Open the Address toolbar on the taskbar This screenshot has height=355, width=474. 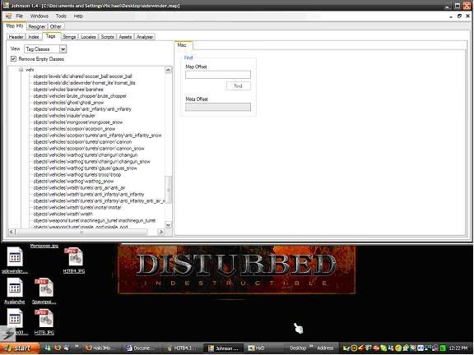coord(325,348)
